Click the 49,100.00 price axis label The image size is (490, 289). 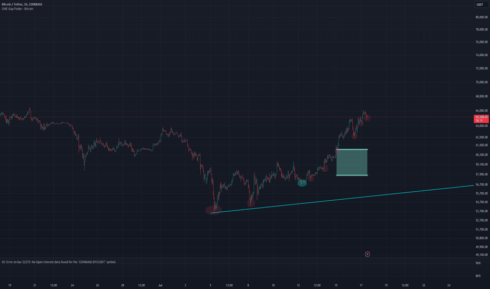tap(482, 255)
